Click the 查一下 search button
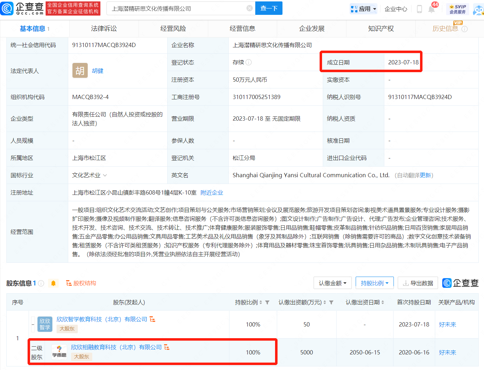 (x=269, y=8)
